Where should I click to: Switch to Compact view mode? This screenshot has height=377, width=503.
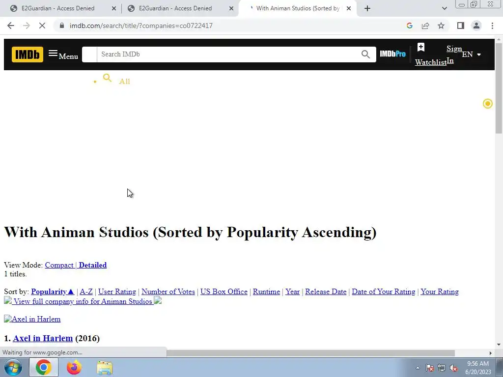point(59,265)
